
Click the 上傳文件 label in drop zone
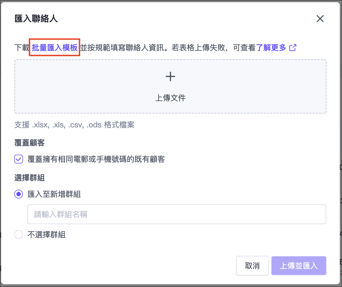click(x=170, y=98)
